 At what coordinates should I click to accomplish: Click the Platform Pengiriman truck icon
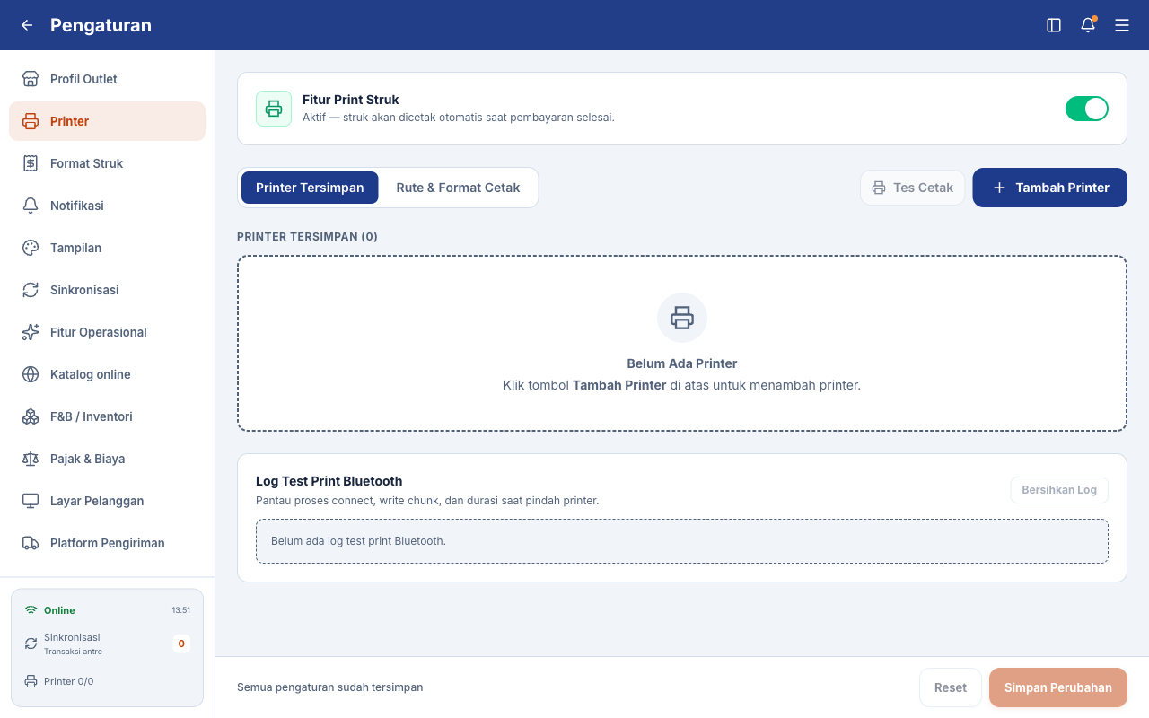tap(31, 543)
